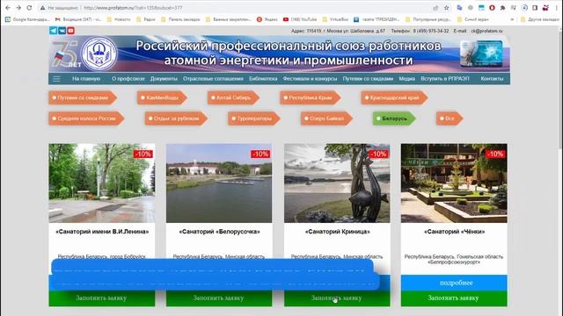Open Вступить в РПРАЭП menu item

coord(445,78)
